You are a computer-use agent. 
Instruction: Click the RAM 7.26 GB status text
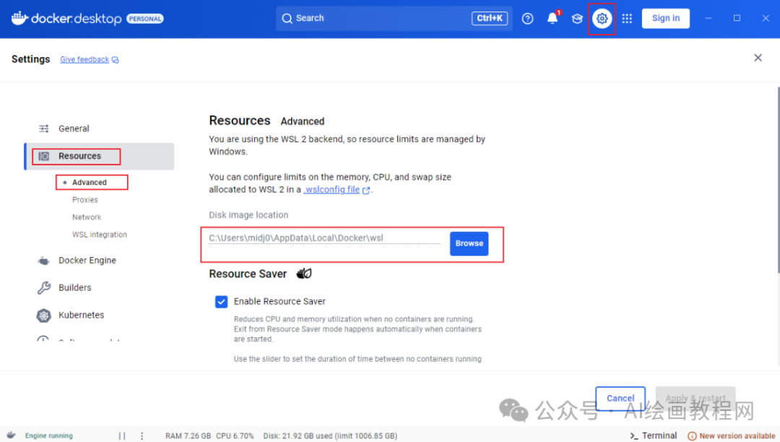(188, 436)
